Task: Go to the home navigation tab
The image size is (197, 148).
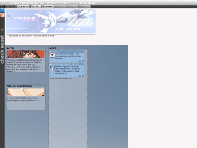Action: 11,7
